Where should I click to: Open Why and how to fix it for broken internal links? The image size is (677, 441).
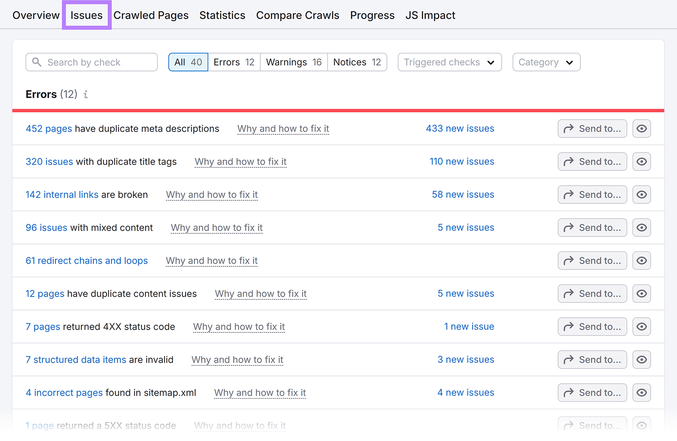click(x=212, y=195)
